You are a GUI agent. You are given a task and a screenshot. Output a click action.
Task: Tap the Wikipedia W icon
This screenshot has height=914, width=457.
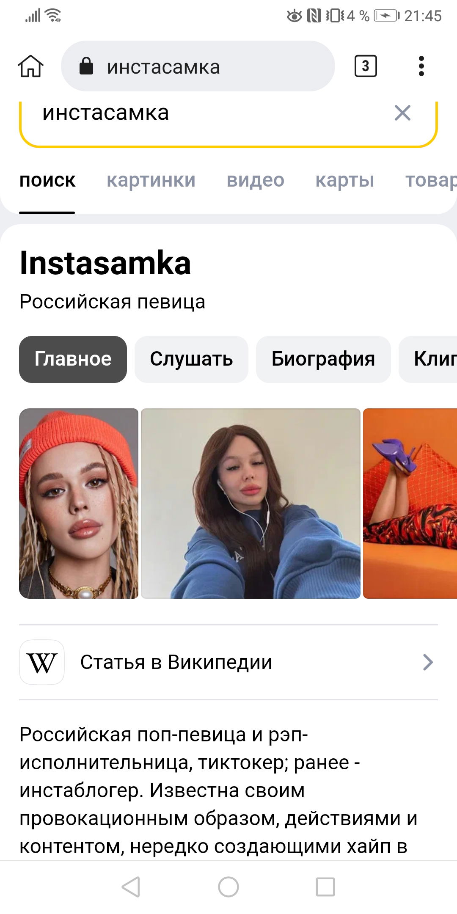tap(42, 662)
